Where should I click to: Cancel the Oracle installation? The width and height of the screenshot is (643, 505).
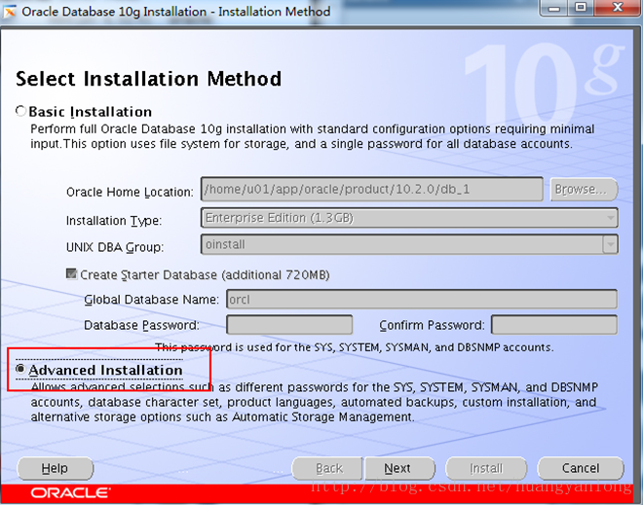[x=581, y=468]
